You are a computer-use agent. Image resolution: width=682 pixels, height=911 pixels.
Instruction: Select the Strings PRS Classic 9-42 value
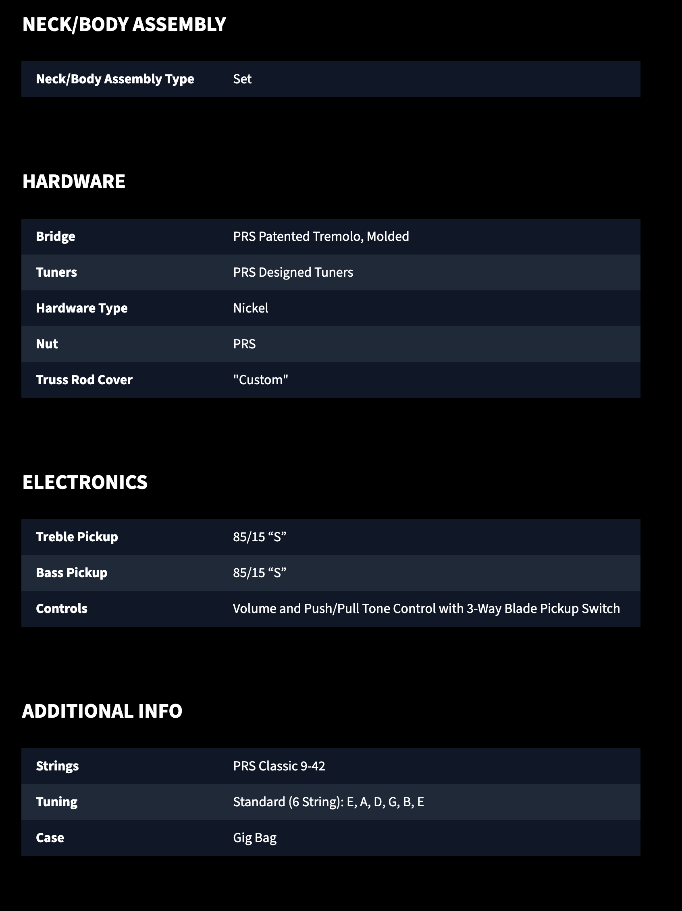(279, 766)
